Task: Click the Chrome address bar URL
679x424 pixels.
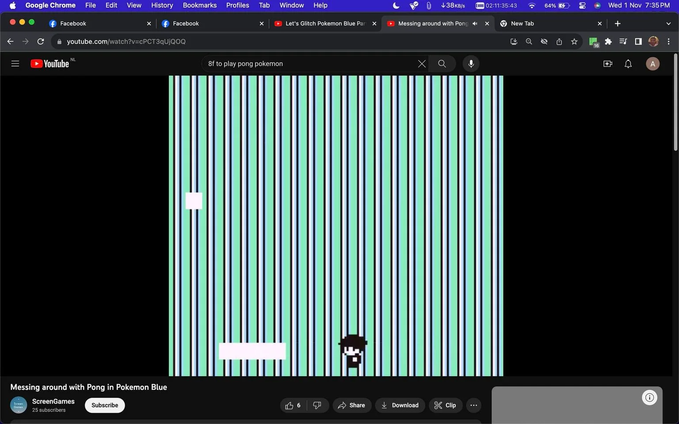Action: (x=126, y=42)
